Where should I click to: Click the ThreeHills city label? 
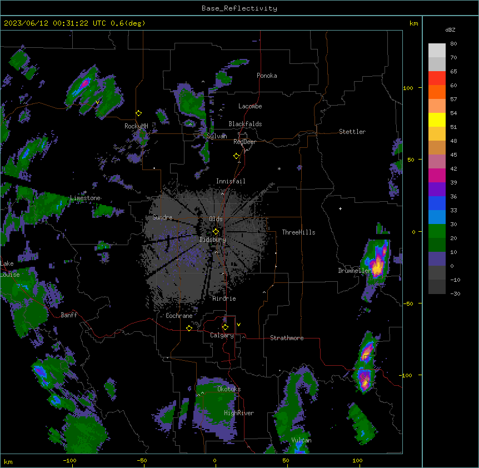tap(298, 232)
